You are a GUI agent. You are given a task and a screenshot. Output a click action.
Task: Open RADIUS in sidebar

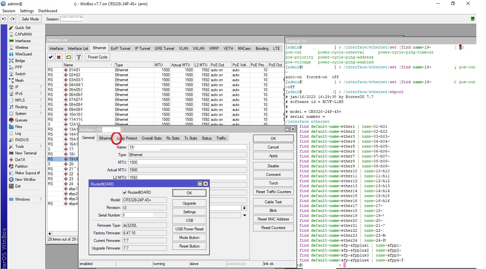point(22,140)
